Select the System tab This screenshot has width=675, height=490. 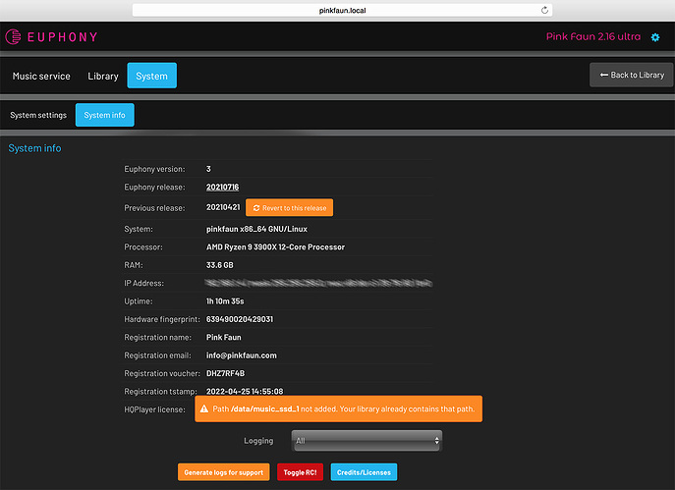152,76
